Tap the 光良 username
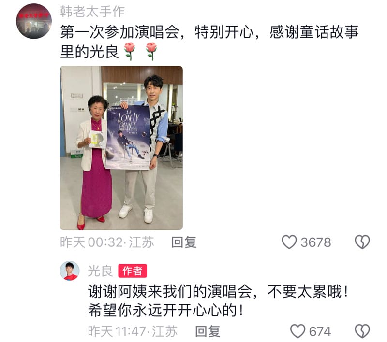 click(100, 271)
